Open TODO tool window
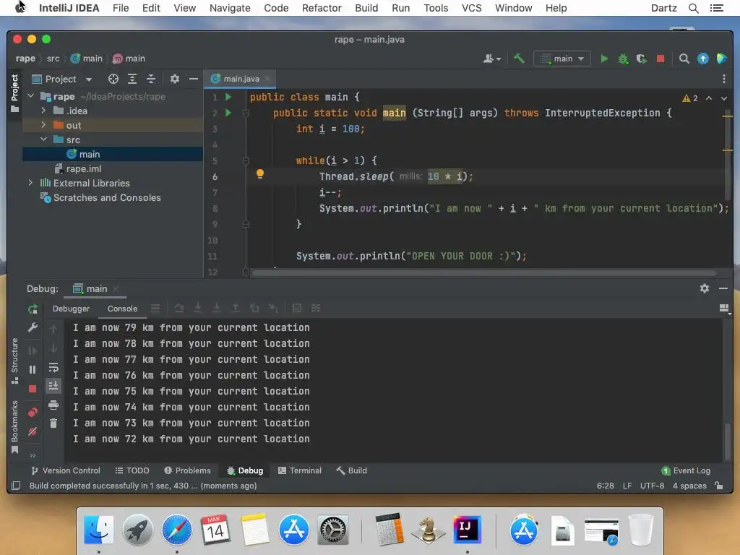 (132, 470)
